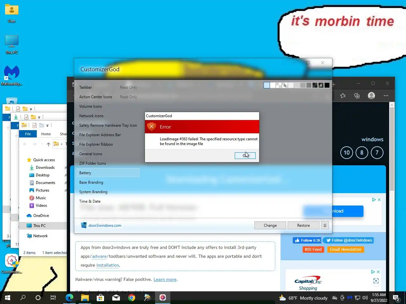
Task: Open the Learn more link about false positives
Action: click(x=165, y=280)
